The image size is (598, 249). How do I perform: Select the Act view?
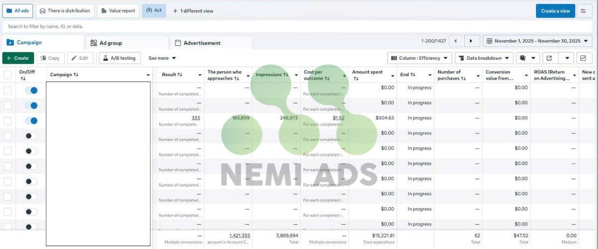(x=154, y=10)
